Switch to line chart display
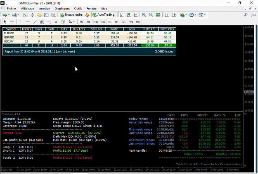 pyautogui.click(x=136, y=15)
